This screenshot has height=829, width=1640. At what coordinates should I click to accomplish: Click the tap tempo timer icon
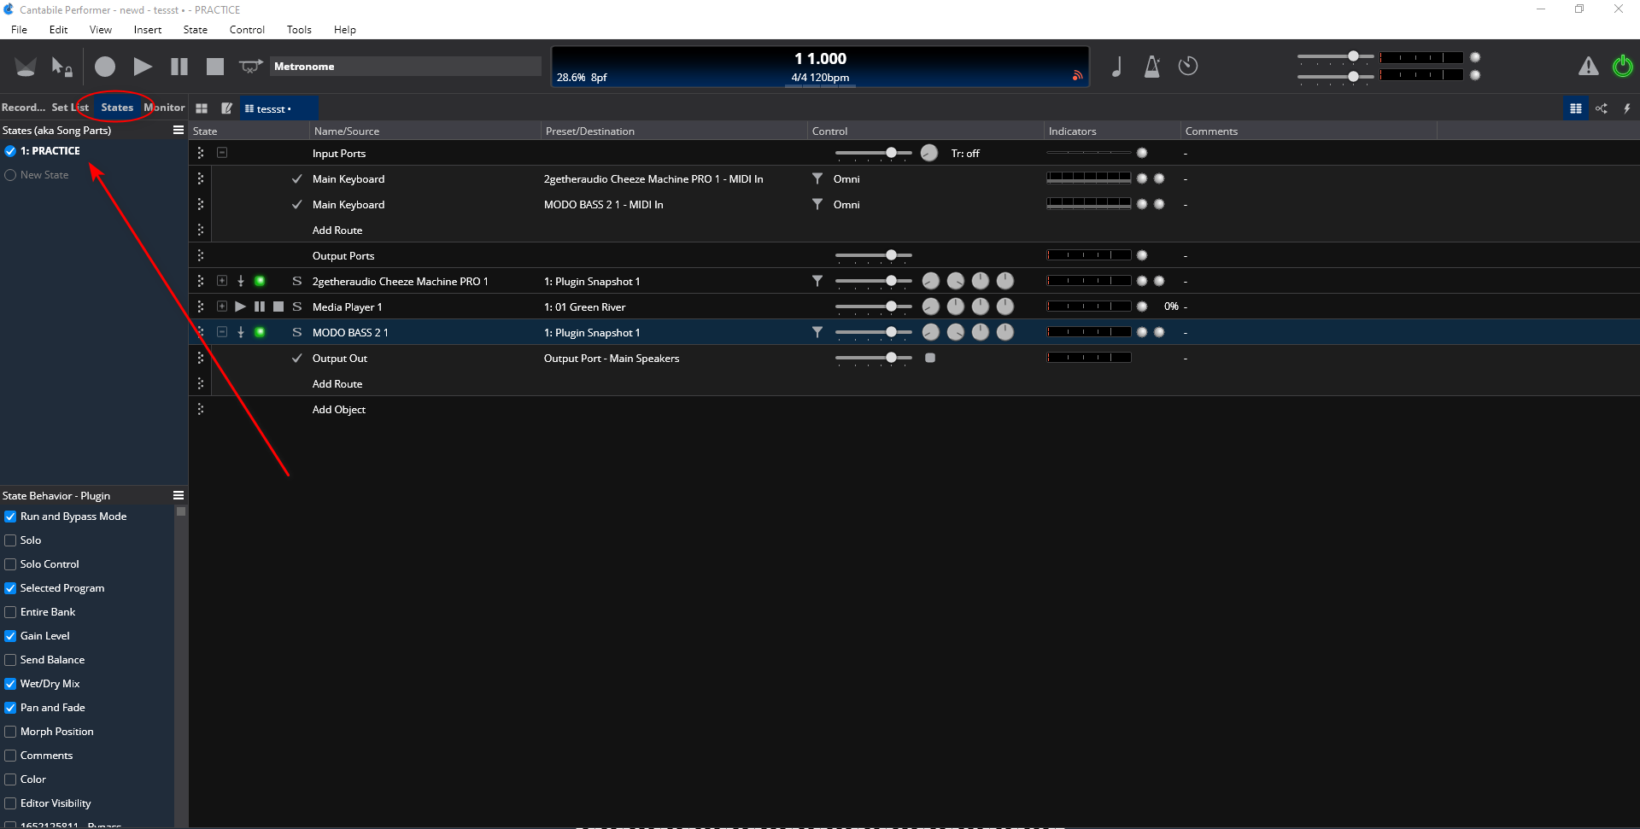pos(1188,67)
